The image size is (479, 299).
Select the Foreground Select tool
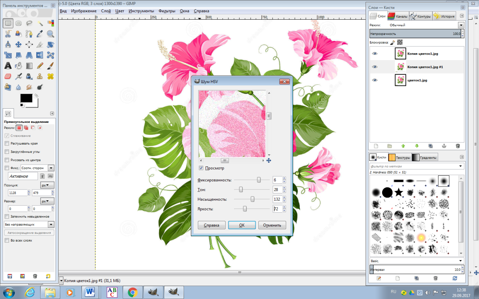[x=19, y=34]
